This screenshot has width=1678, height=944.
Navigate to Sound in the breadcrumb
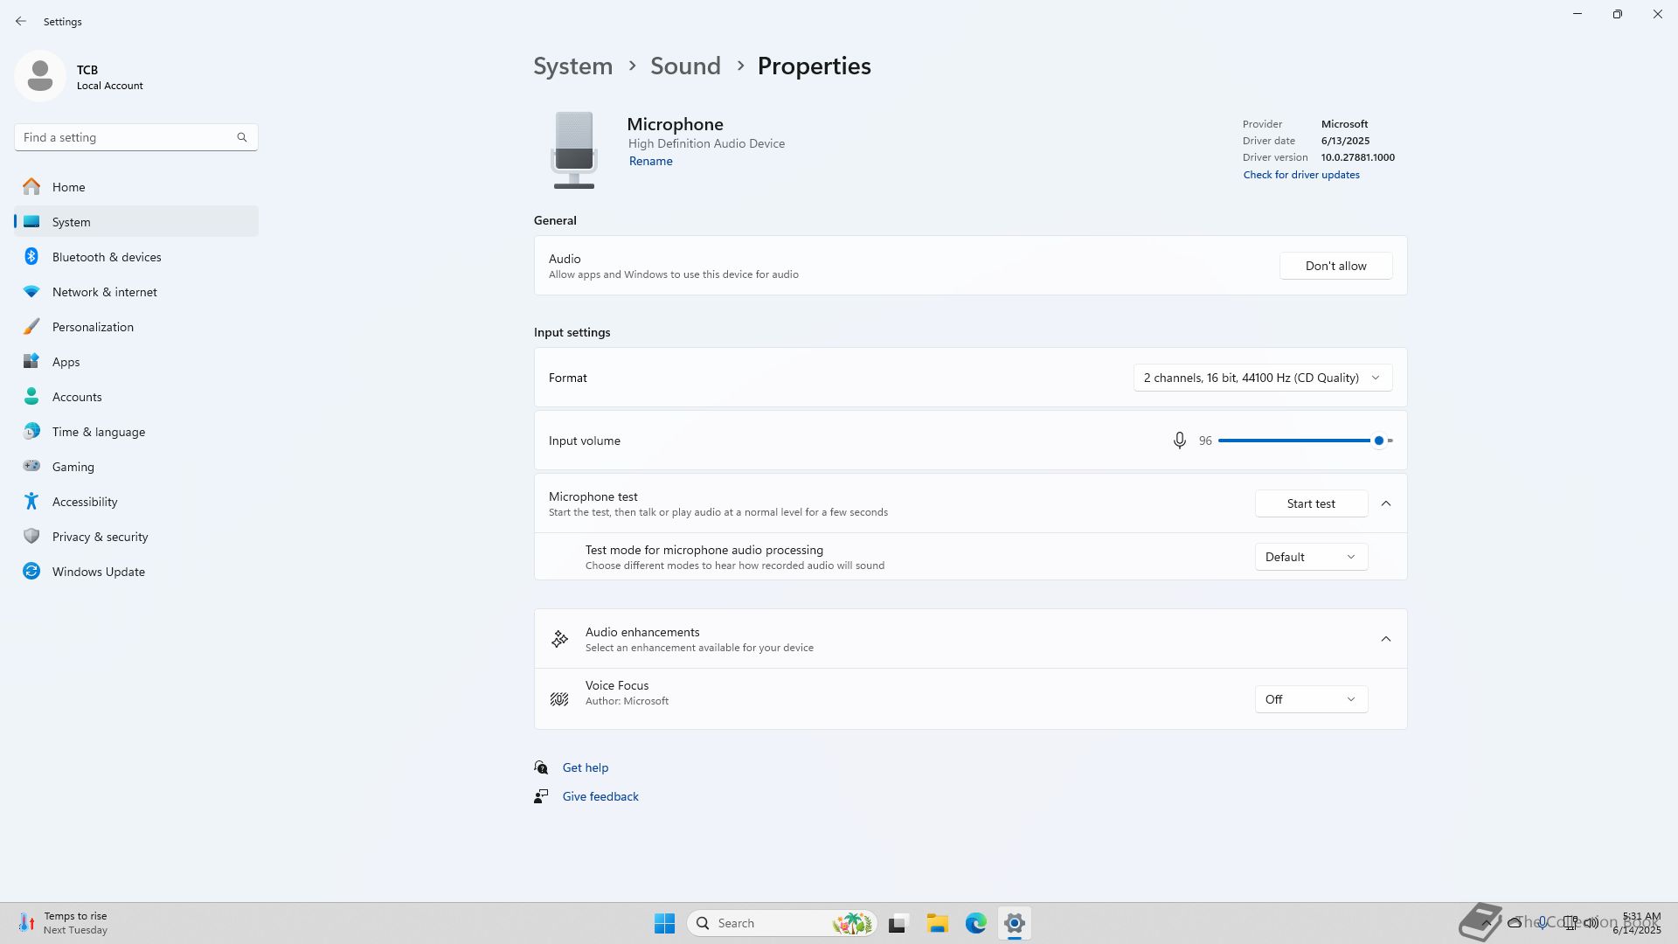tap(685, 66)
